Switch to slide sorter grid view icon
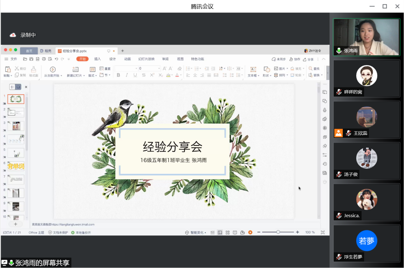The image size is (404, 268). pyautogui.click(x=227, y=232)
